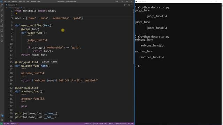This screenshot has width=223, height=125.
Task: Split the editor to the right
Action: point(129,5)
